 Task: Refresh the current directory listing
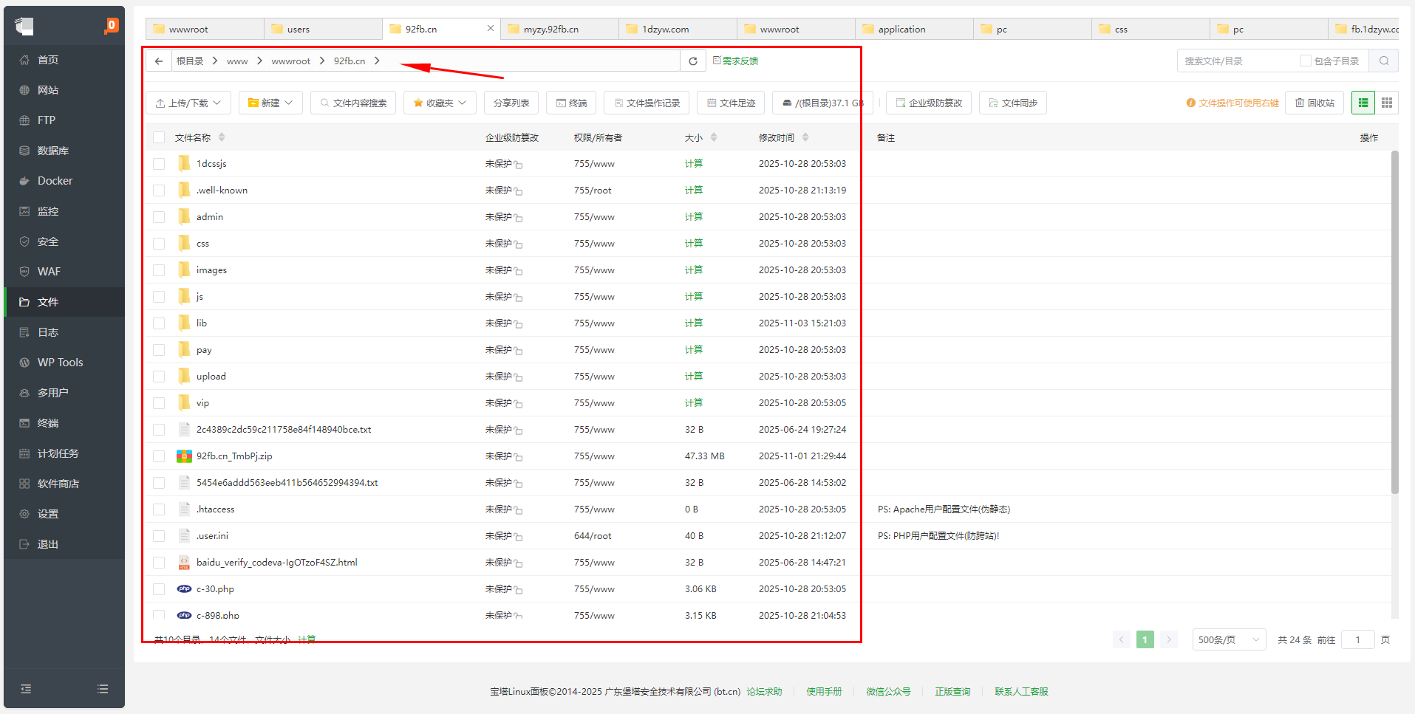tap(693, 61)
